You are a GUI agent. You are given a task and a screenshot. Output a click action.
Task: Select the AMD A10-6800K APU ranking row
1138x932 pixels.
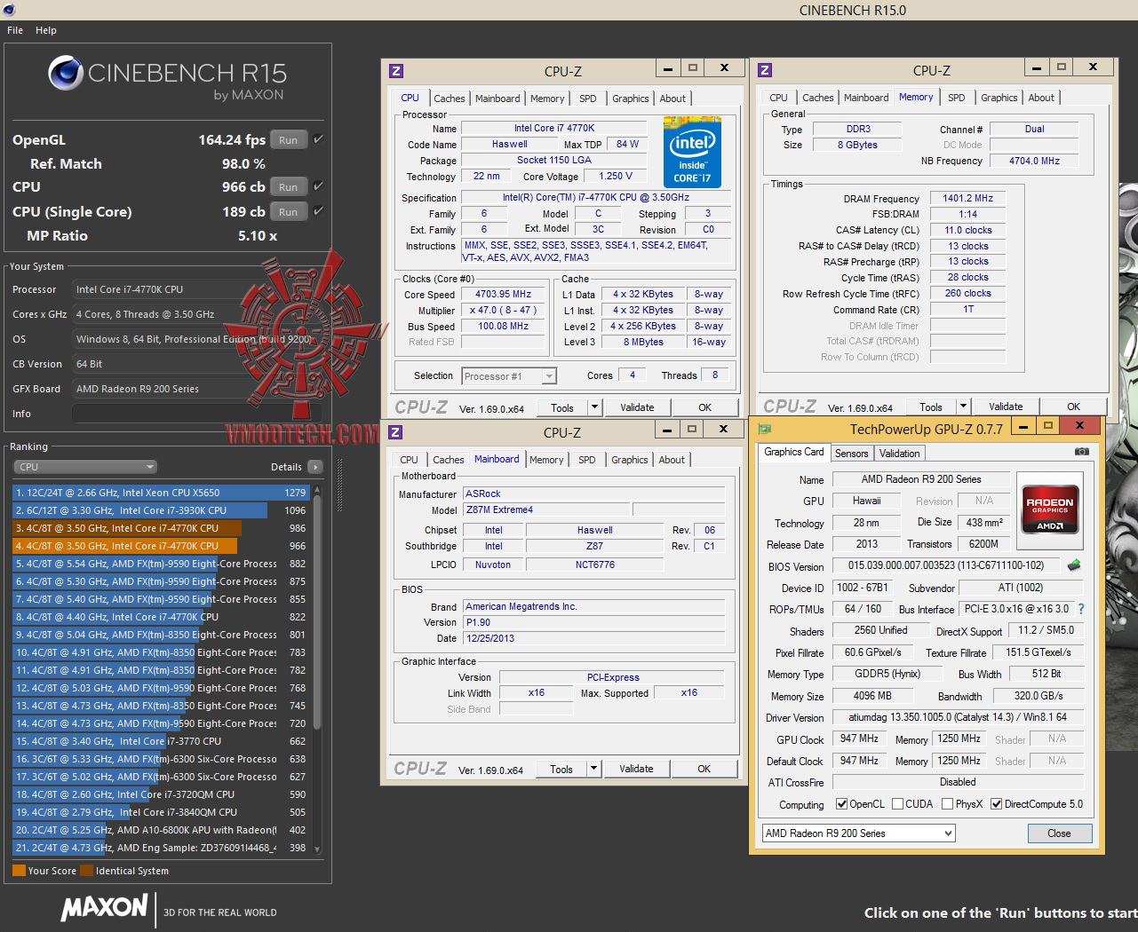point(160,830)
